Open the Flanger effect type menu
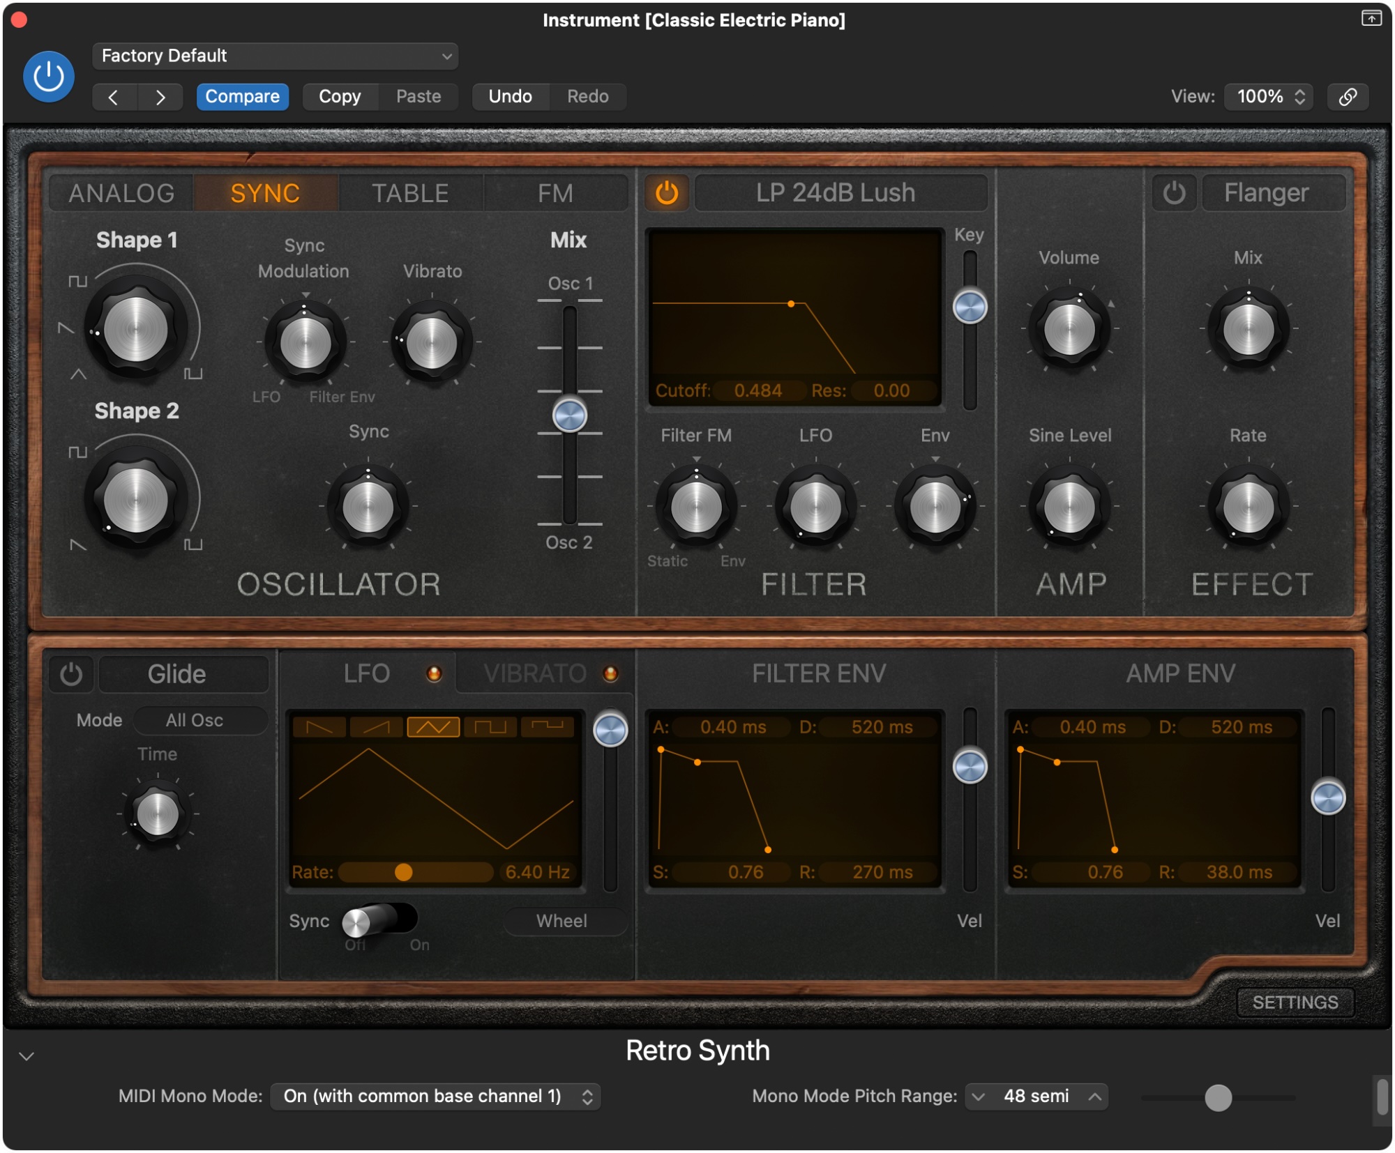1395x1153 pixels. [x=1274, y=193]
